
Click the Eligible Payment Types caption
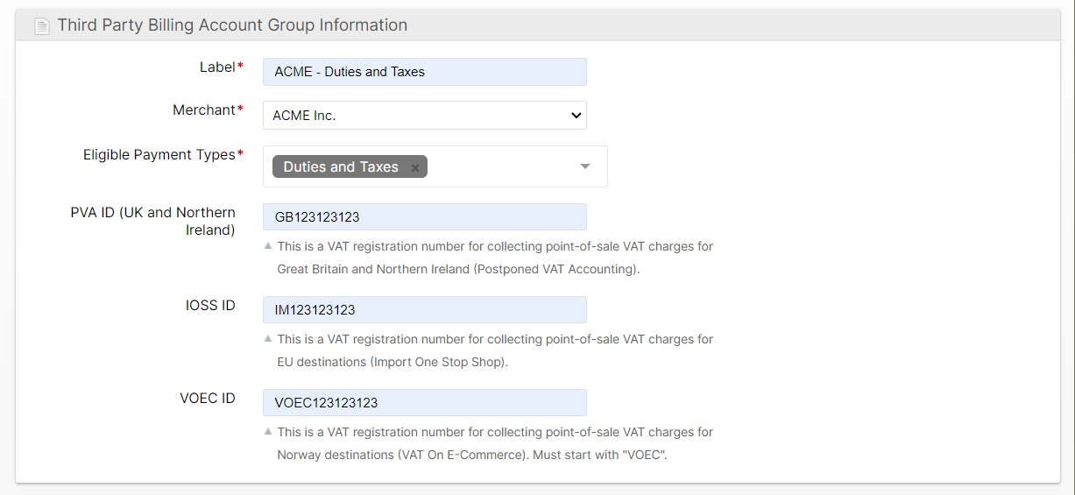pyautogui.click(x=159, y=155)
